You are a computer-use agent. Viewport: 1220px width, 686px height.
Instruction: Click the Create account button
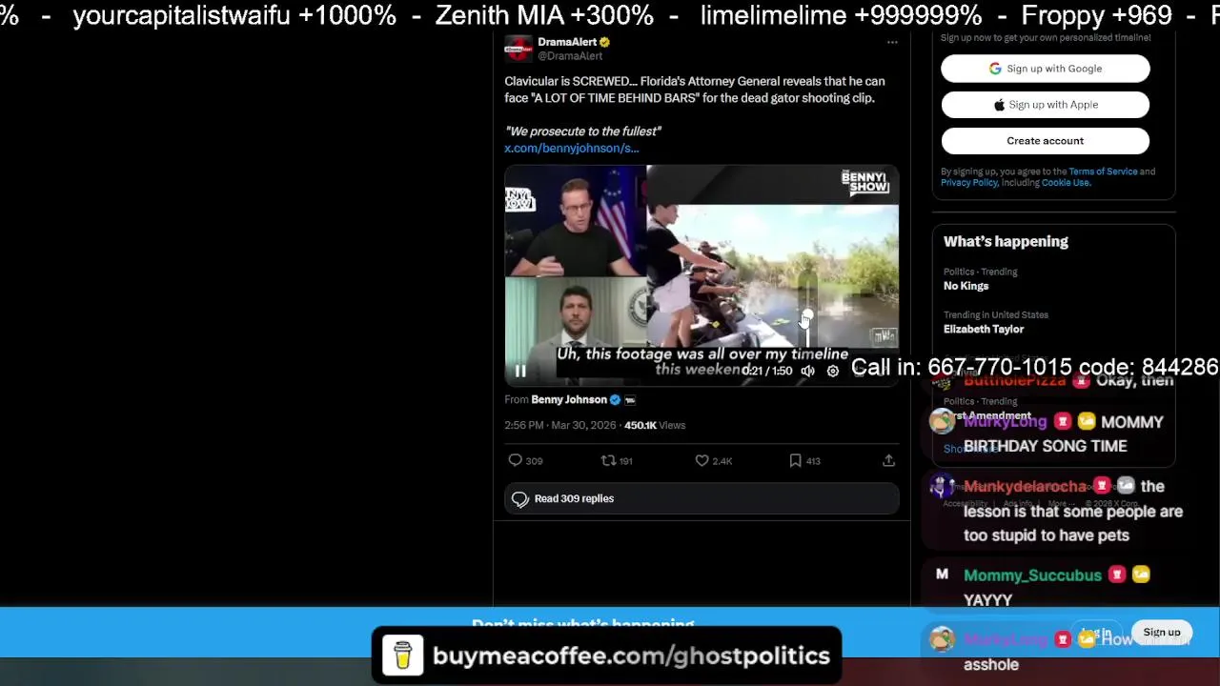(x=1046, y=141)
